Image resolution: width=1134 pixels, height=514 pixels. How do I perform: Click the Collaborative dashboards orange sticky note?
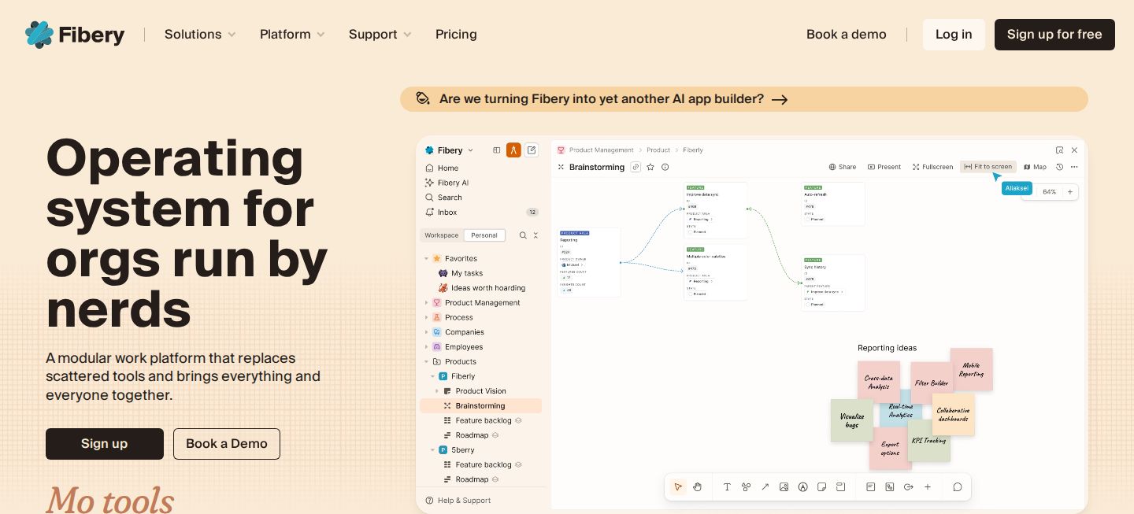[954, 415]
